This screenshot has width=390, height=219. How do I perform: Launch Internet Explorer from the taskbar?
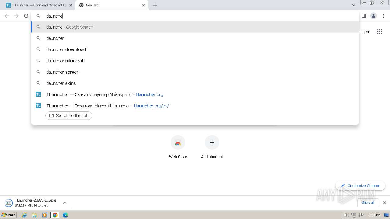coord(24,215)
